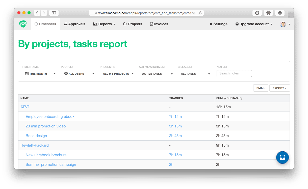Click the folder icon next to Projects
The height and width of the screenshot is (189, 308).
[x=125, y=24]
